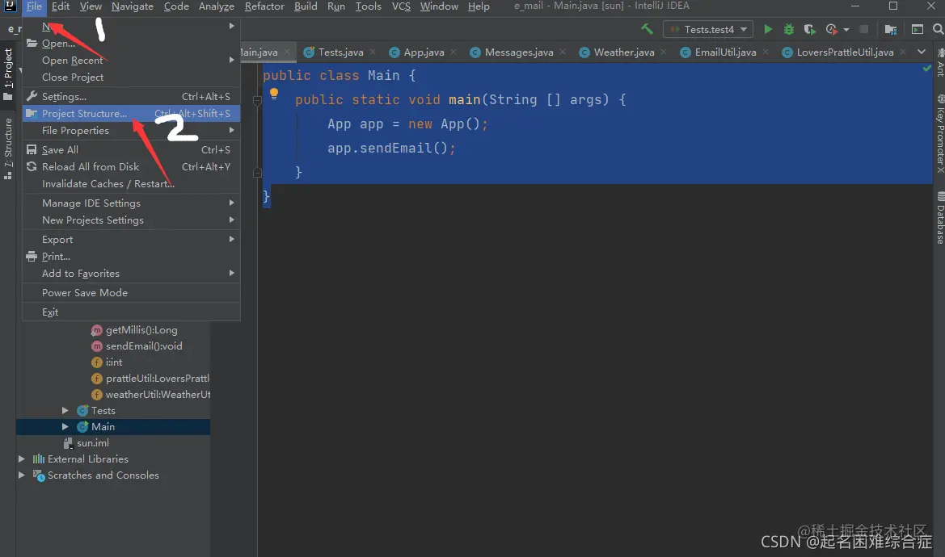Switch to the App.java tab
945x557 pixels.
(x=424, y=52)
